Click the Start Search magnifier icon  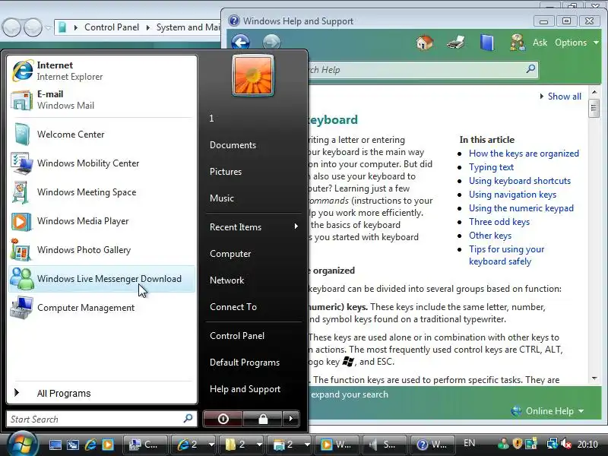pyautogui.click(x=188, y=419)
